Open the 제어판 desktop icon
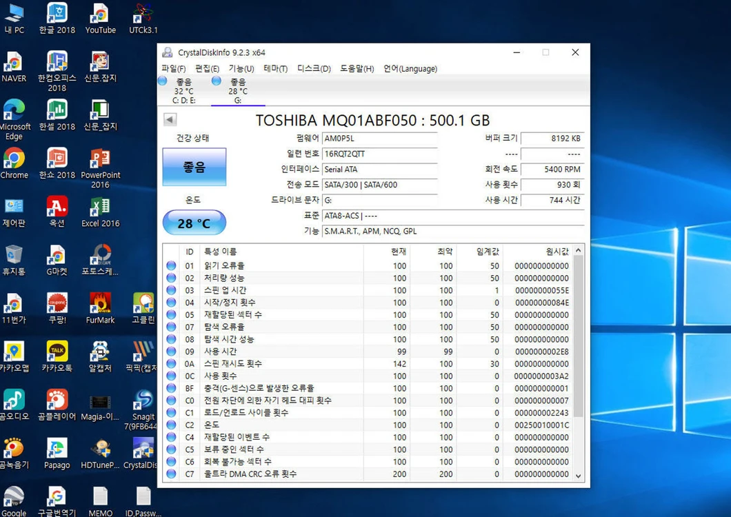 tap(14, 212)
